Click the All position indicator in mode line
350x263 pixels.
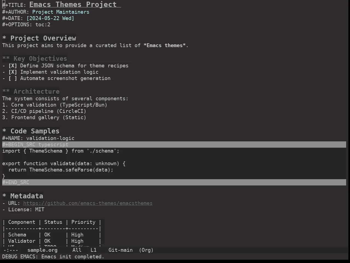(77, 250)
